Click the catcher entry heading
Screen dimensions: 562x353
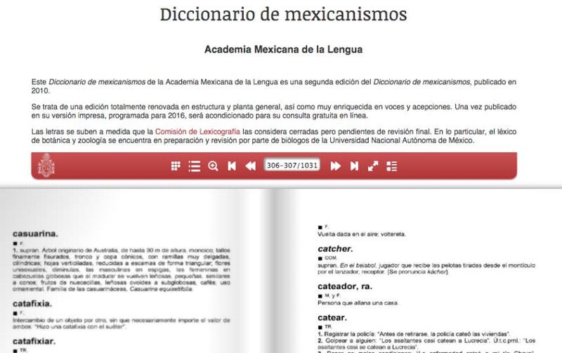tap(335, 249)
